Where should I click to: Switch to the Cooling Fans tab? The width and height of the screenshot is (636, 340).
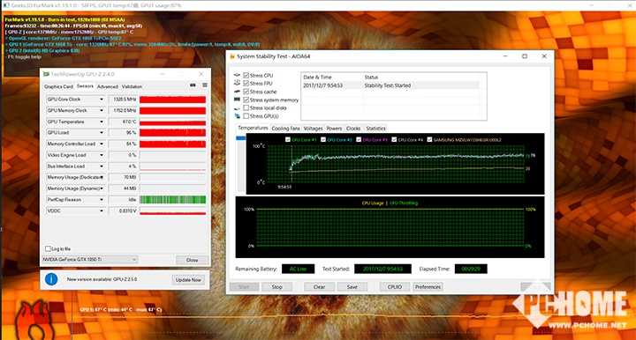pyautogui.click(x=285, y=128)
